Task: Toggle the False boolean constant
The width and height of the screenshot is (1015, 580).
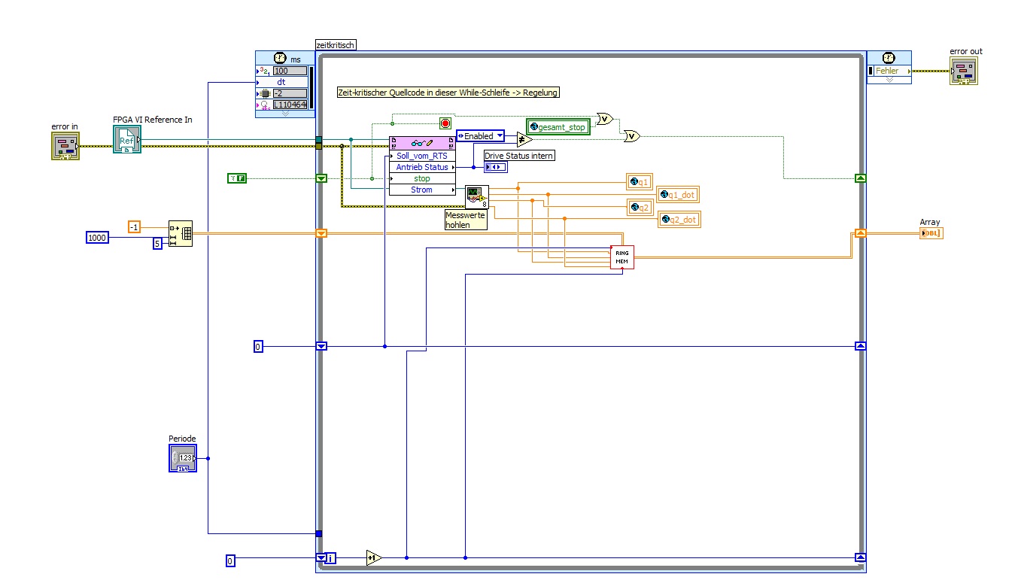Action: (238, 178)
